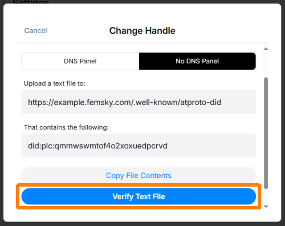Image resolution: width=285 pixels, height=226 pixels.
Task: Select the No DNS Panel tab
Action: pyautogui.click(x=197, y=61)
